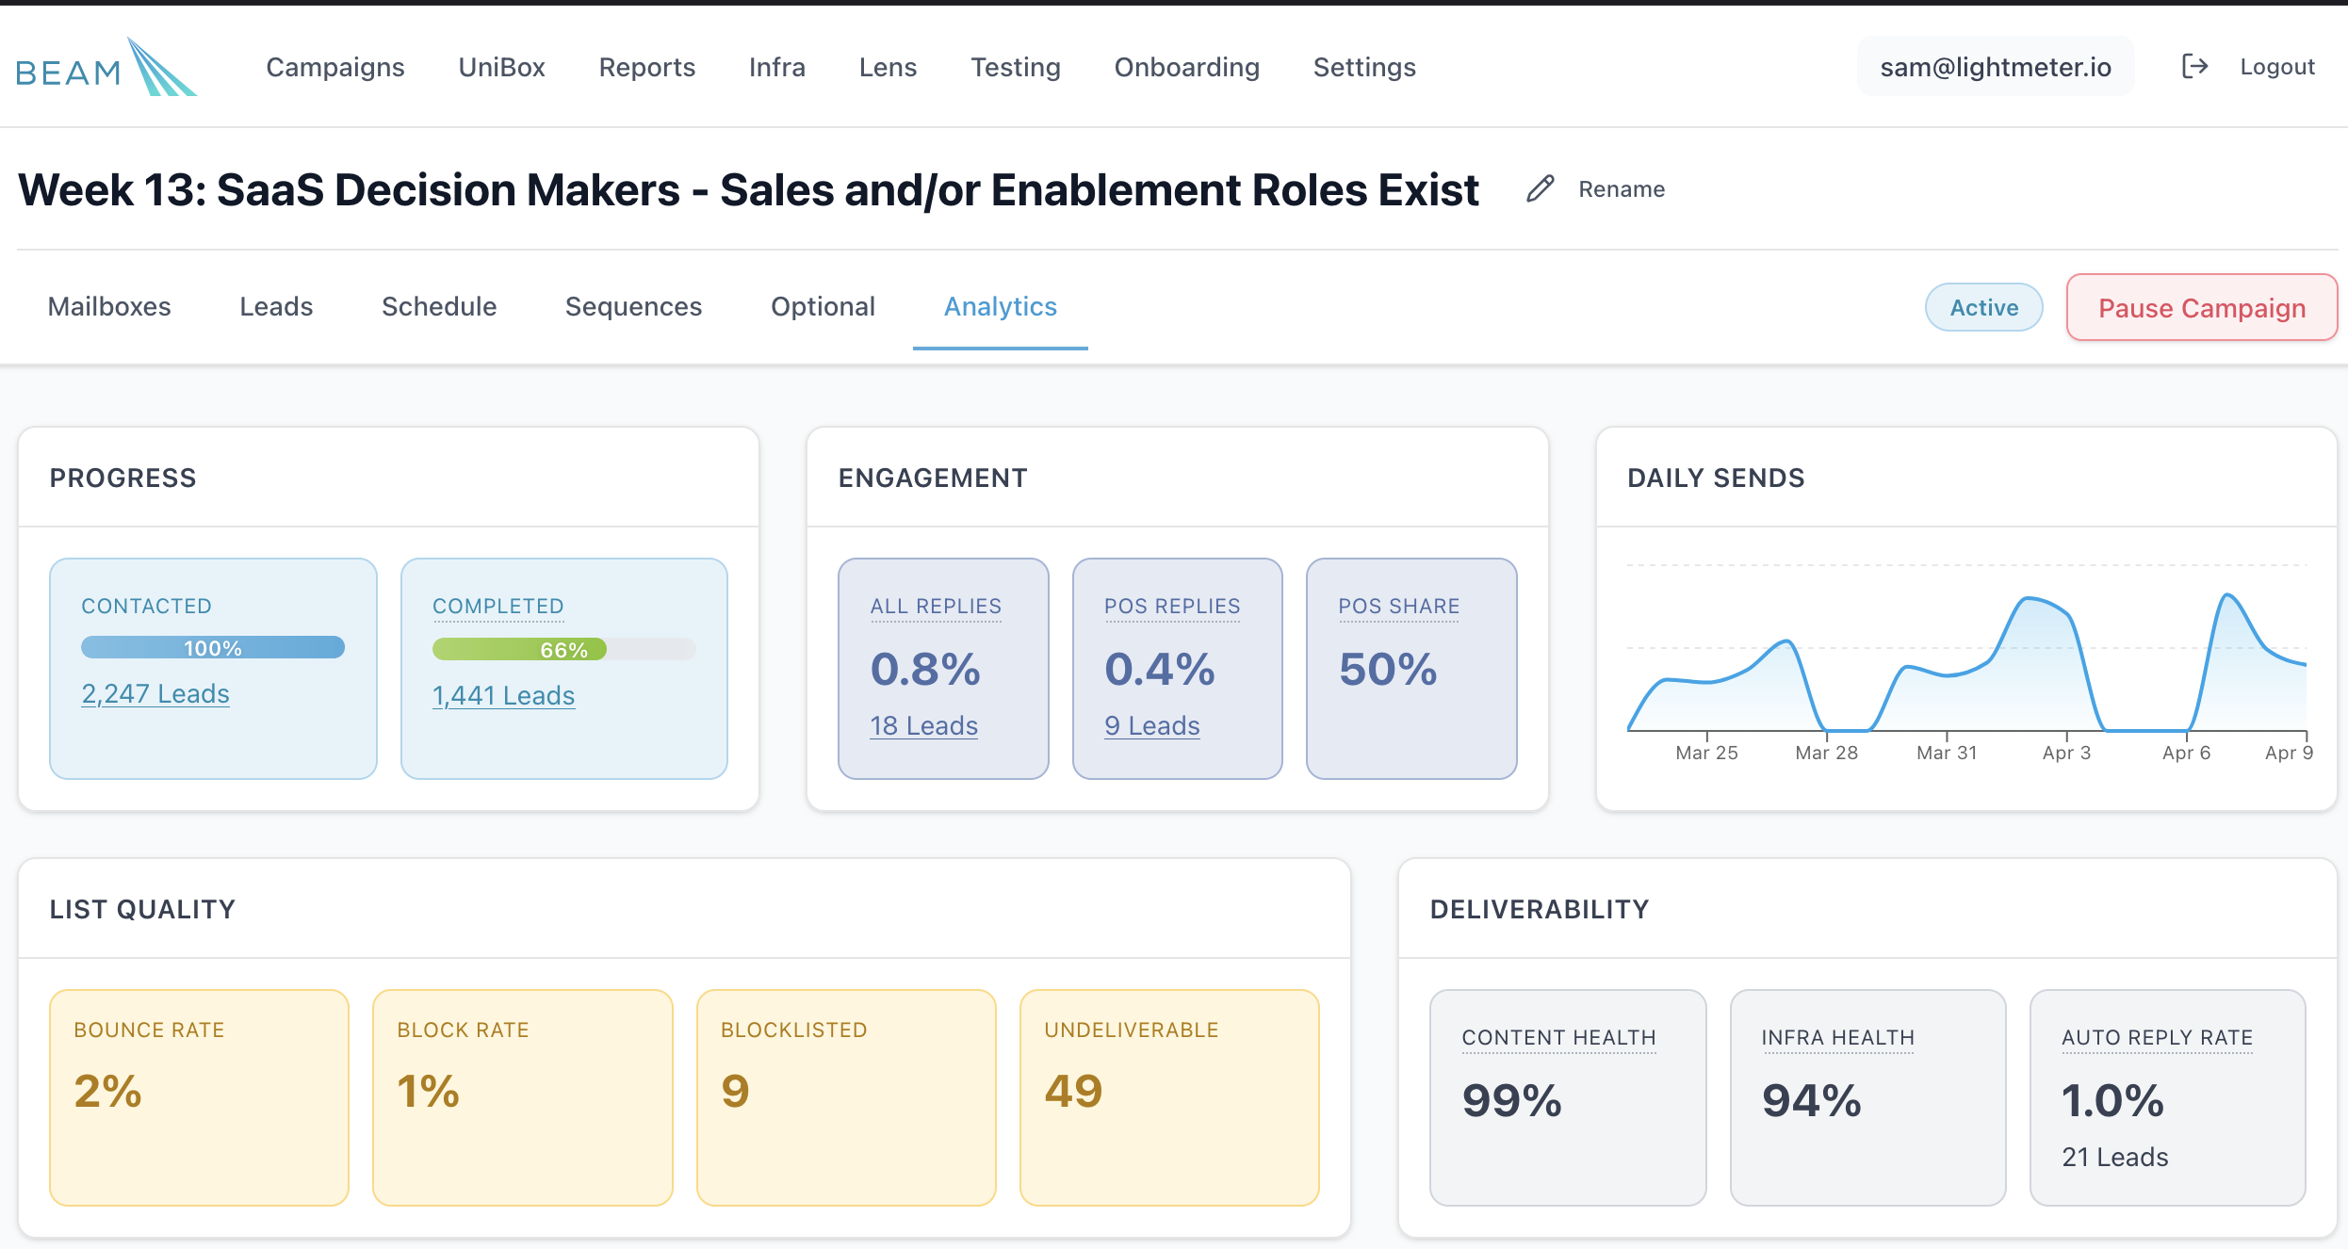
Task: Switch to the Leads tab
Action: 276,307
